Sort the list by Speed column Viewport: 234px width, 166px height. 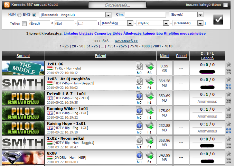coord(181,56)
